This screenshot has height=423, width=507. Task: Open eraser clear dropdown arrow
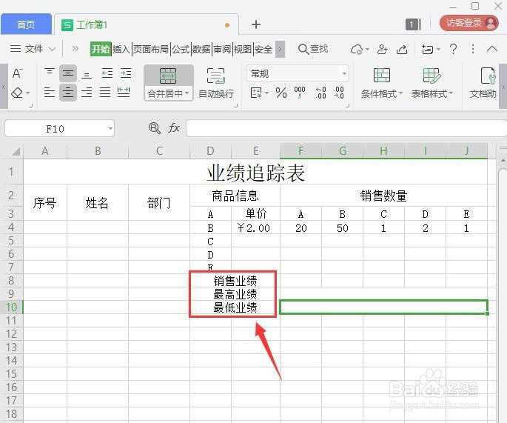[x=27, y=93]
